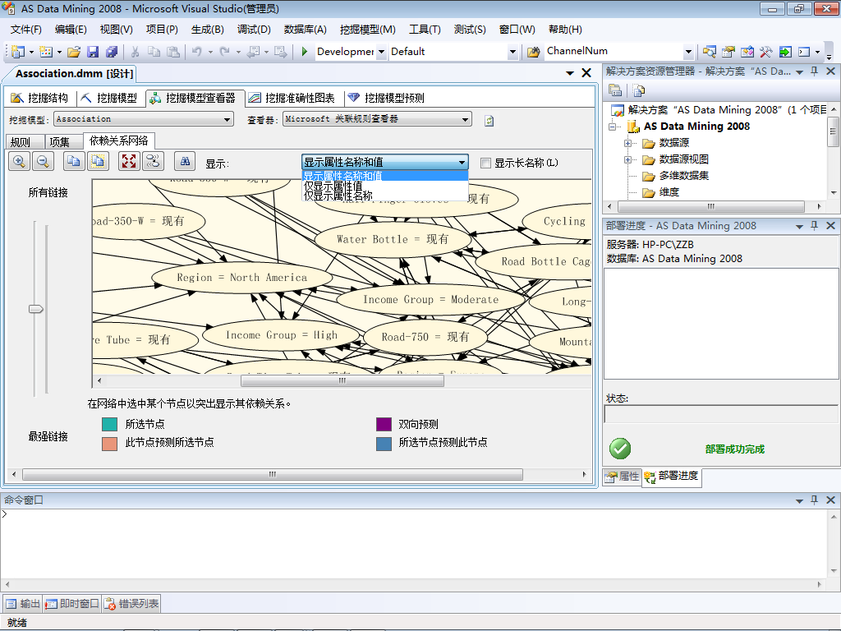Click the Save icon in main toolbar

[93, 52]
